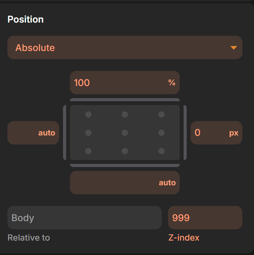
Task: Toggle the left edge pin bar
Action: [x=65, y=133]
